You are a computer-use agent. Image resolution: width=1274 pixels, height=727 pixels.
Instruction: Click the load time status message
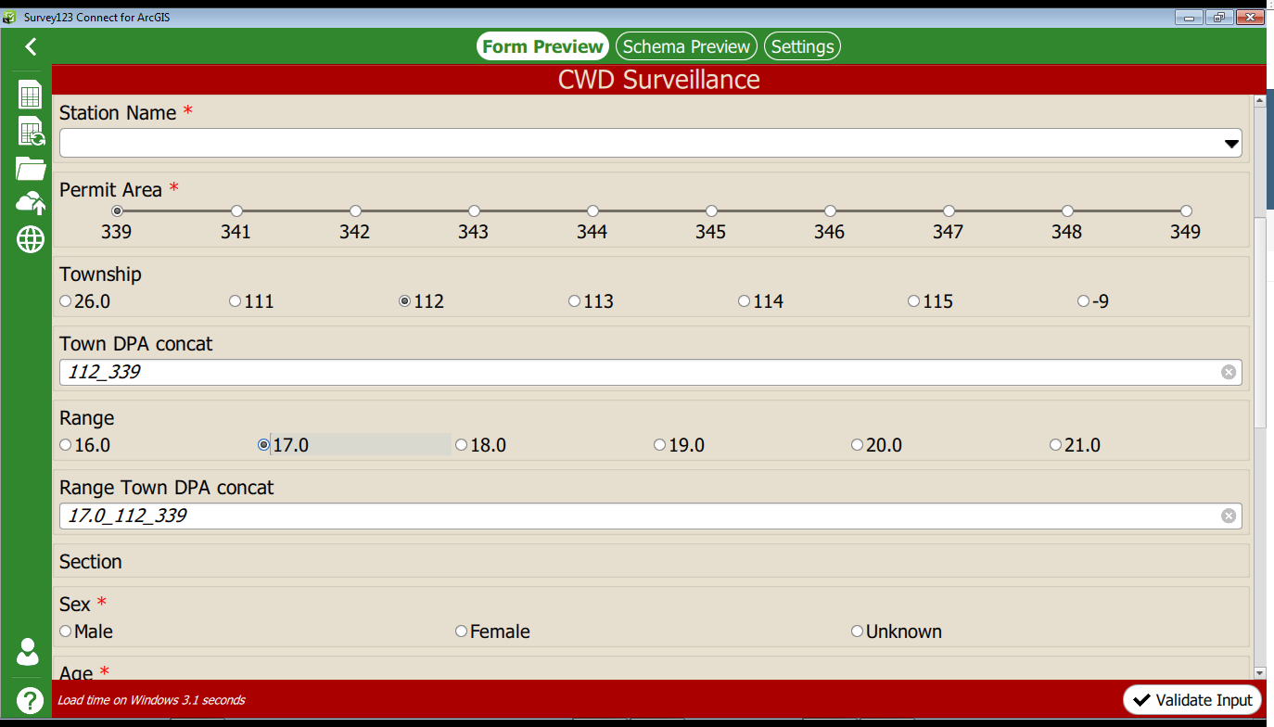[151, 700]
